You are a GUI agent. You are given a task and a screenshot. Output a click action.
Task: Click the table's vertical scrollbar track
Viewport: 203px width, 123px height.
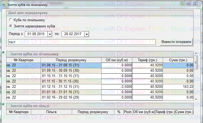(x=196, y=81)
